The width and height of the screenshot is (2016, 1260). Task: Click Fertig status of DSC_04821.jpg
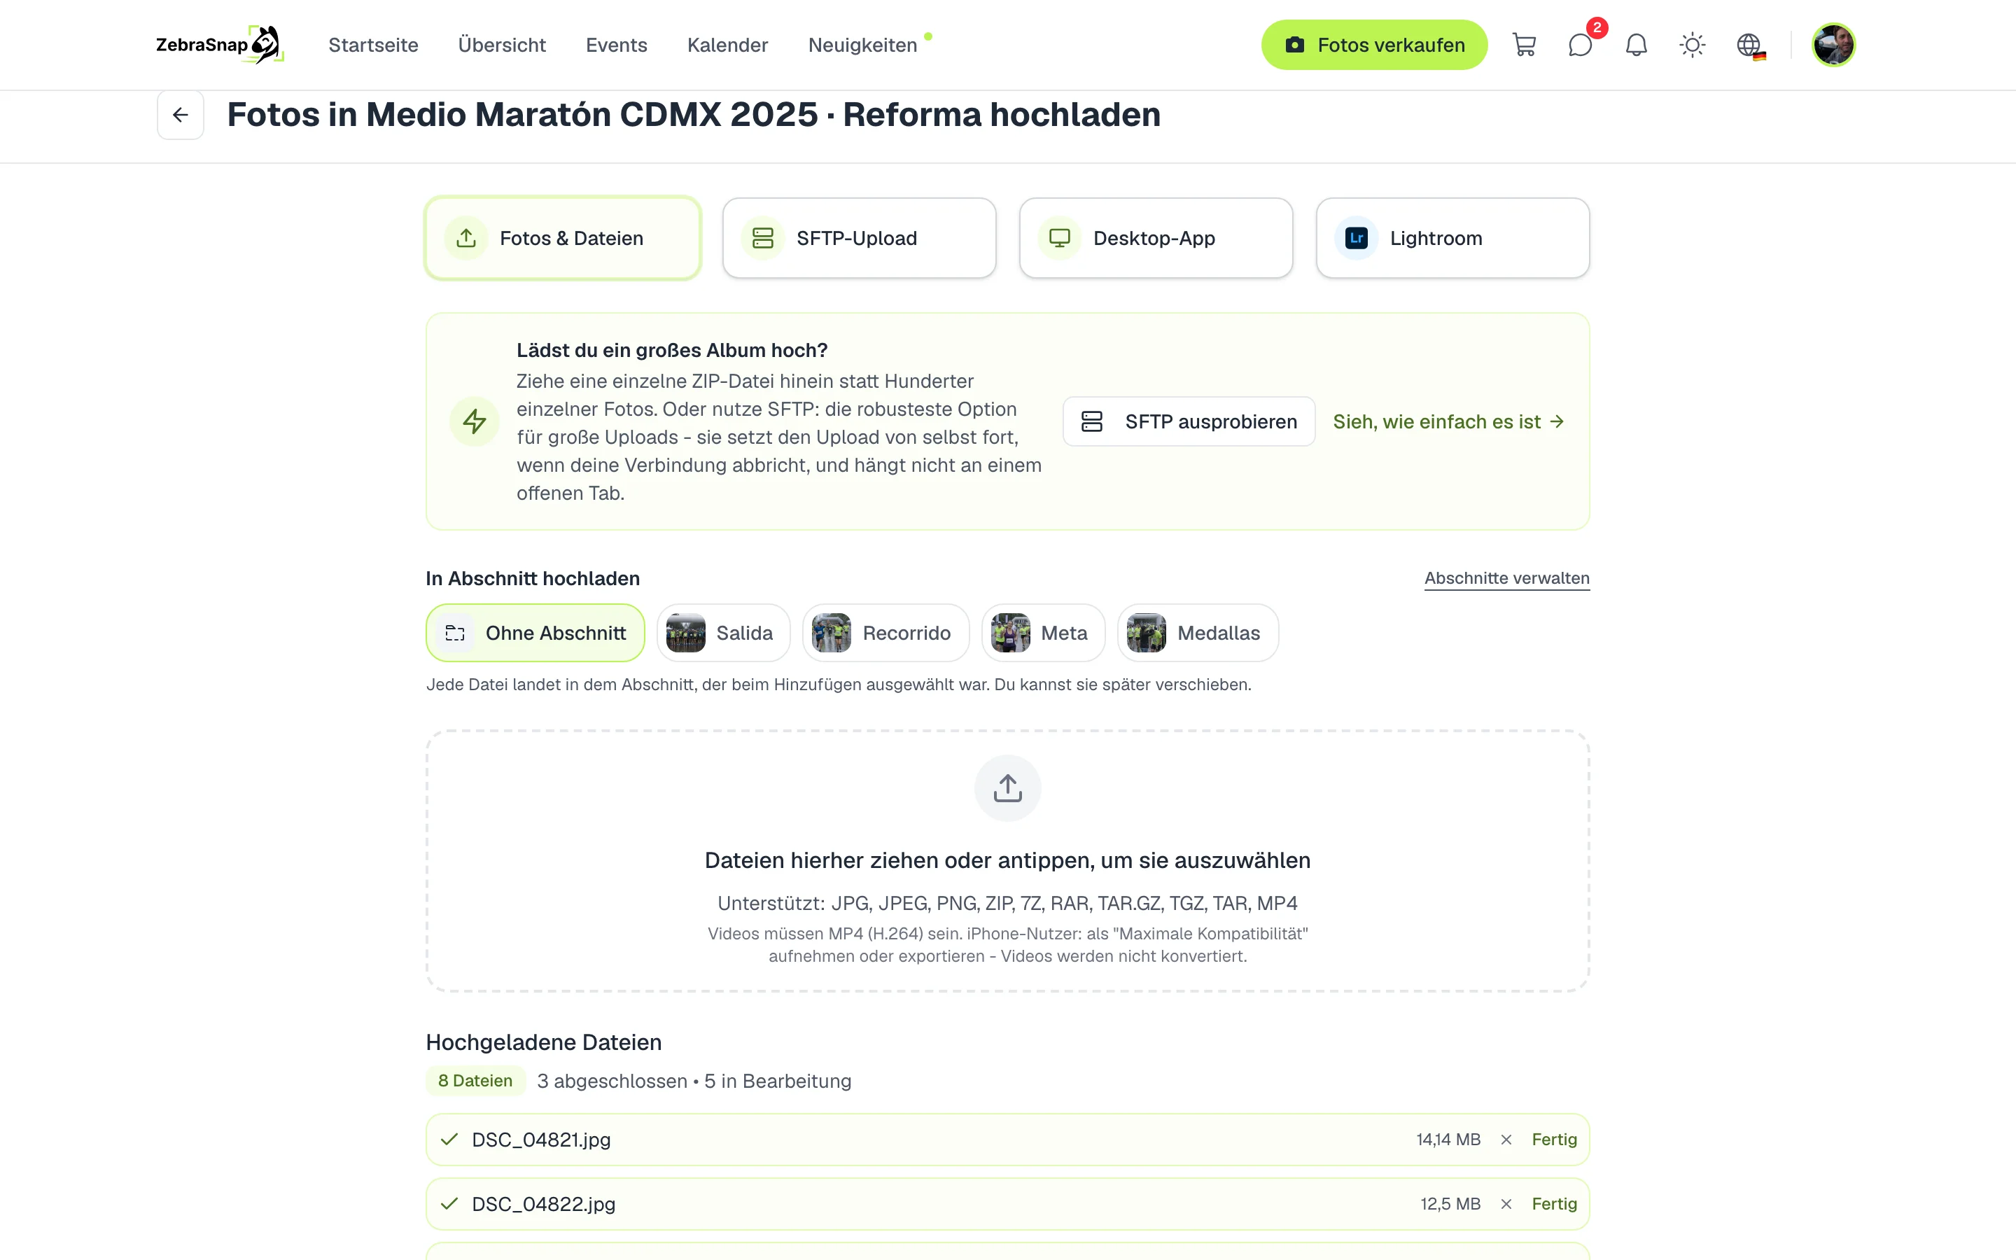[x=1554, y=1139]
